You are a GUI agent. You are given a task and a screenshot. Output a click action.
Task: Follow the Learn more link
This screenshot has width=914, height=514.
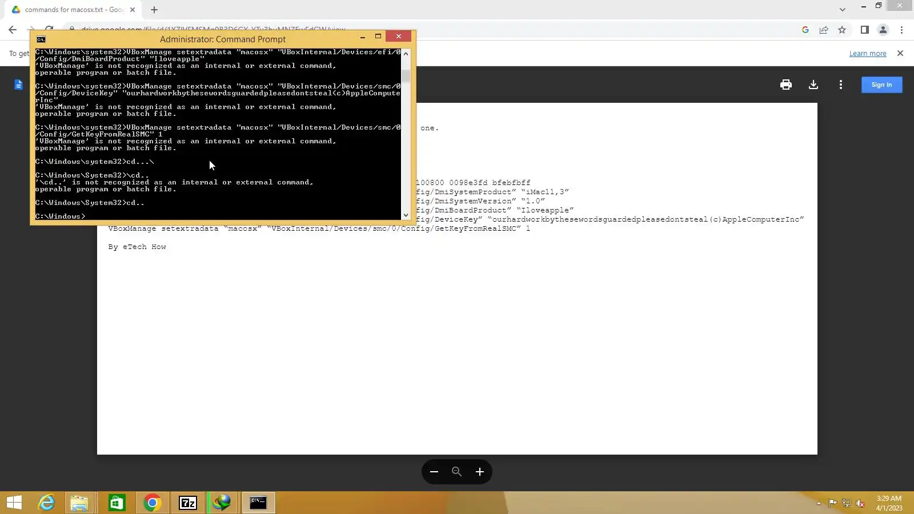[x=868, y=54]
